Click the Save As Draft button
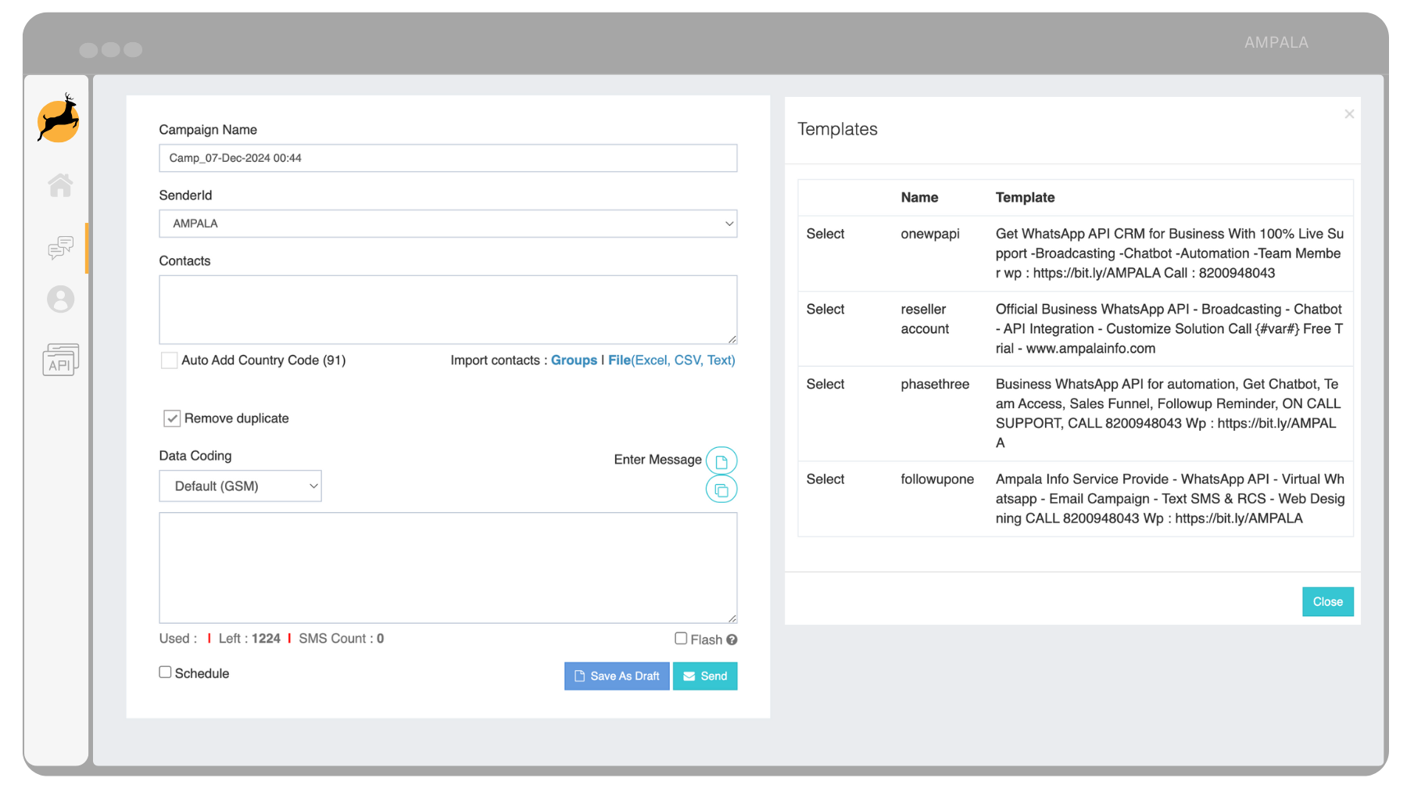The height and width of the screenshot is (792, 1407). (x=617, y=676)
